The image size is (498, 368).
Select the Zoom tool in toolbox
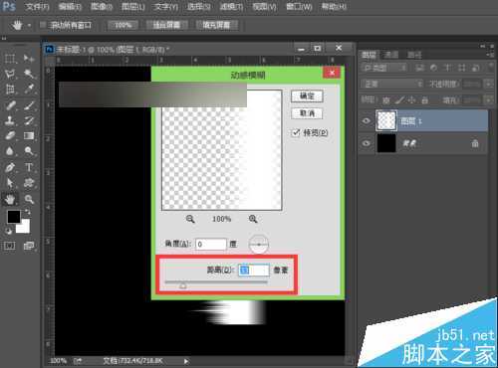tap(29, 199)
